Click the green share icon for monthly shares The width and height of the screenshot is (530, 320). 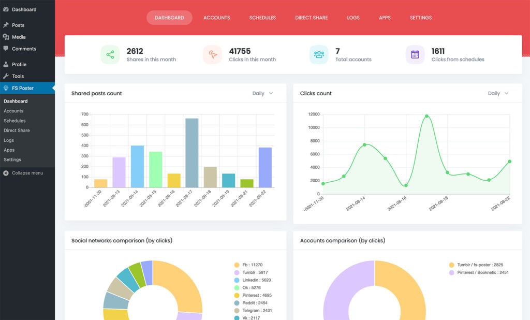point(110,54)
